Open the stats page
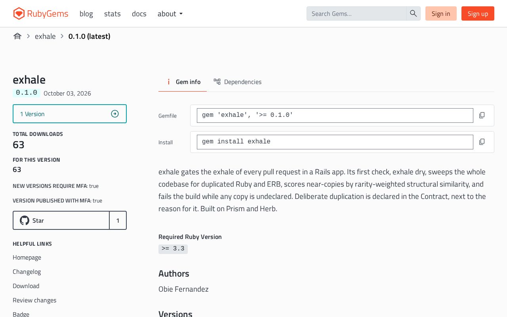The image size is (507, 317). [112, 13]
